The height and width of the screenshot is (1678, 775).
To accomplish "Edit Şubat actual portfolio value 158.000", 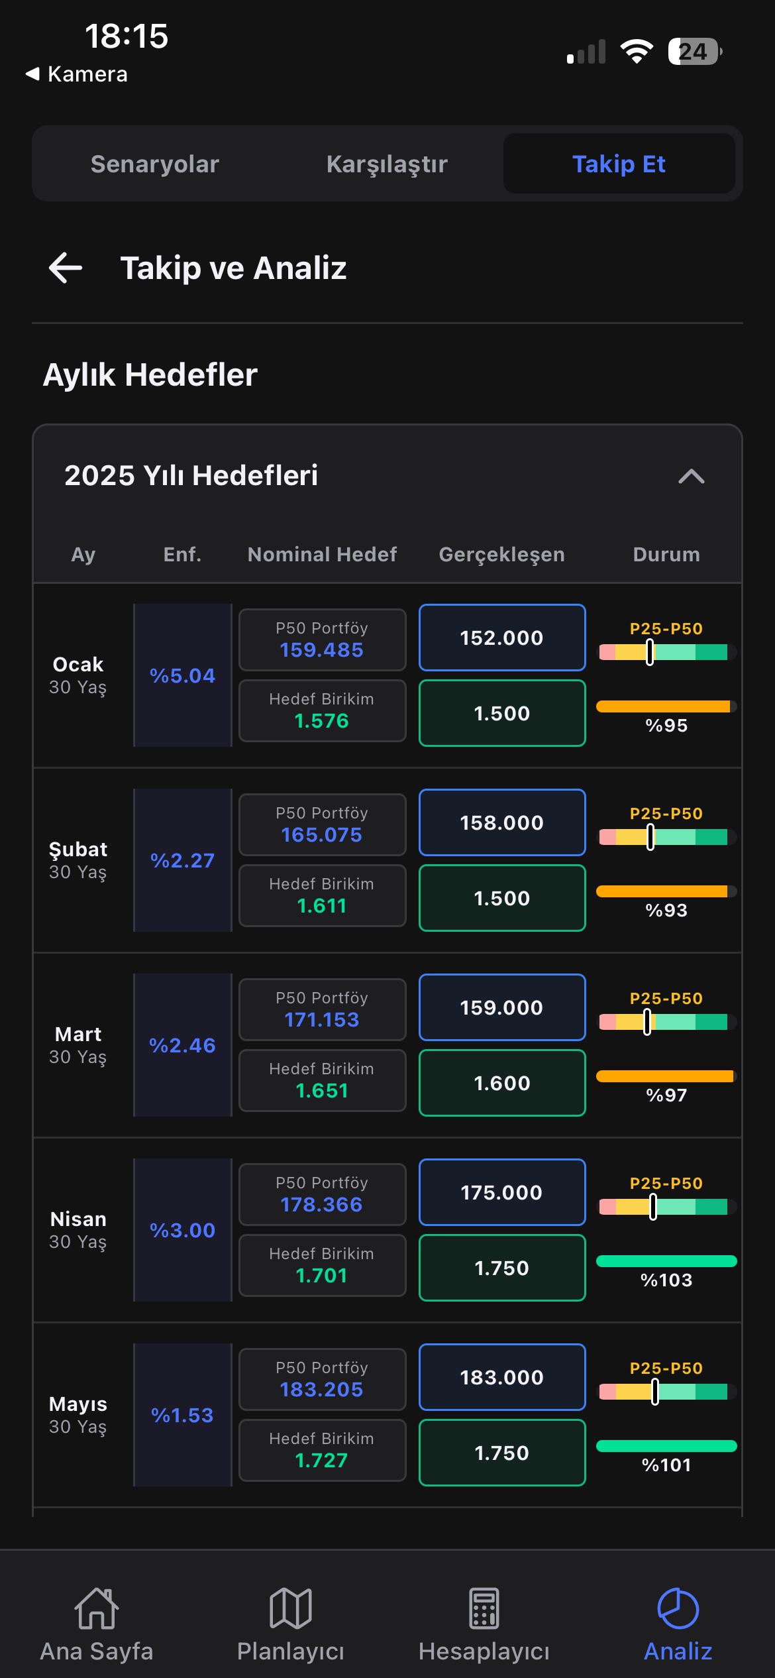I will [x=502, y=822].
